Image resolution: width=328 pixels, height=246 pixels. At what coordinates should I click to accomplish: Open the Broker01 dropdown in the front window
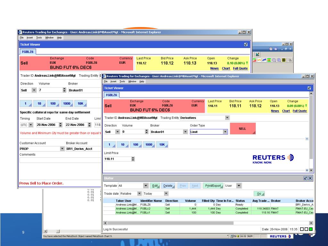tap(185, 132)
